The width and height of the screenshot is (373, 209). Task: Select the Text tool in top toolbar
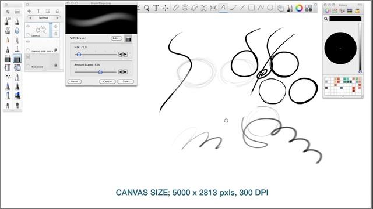coord(156,8)
